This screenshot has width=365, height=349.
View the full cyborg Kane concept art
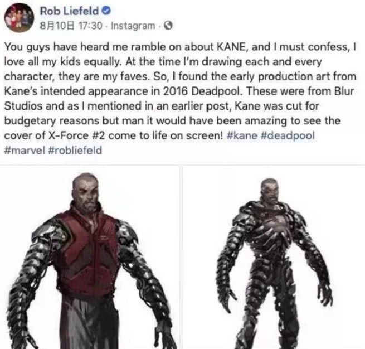coord(274,258)
